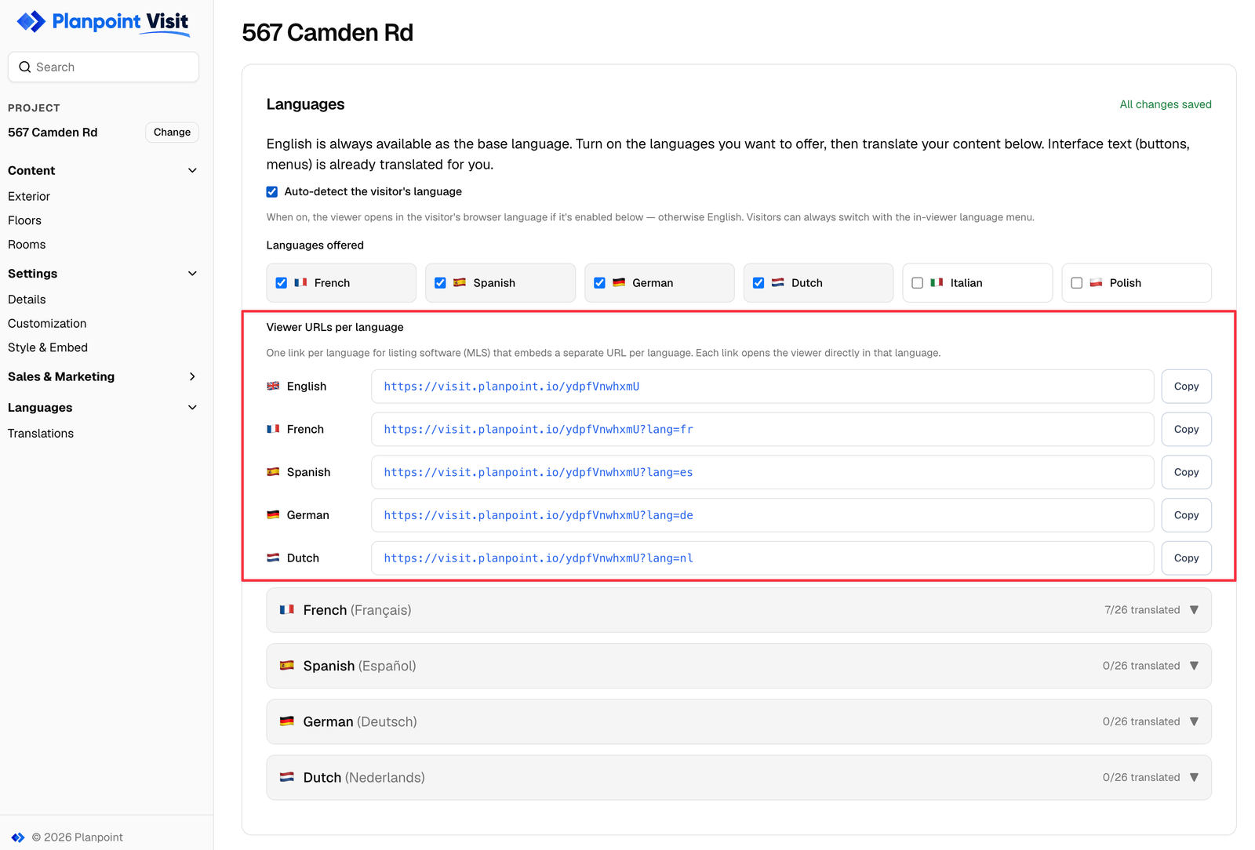
Task: Click the Dutch lang=nl URL field
Action: 762,558
